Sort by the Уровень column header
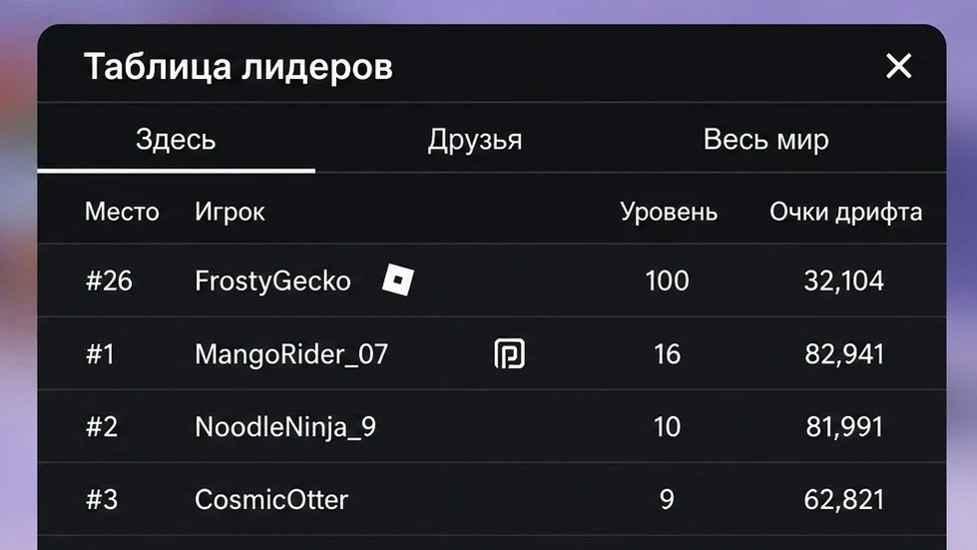The image size is (977, 550). click(669, 212)
